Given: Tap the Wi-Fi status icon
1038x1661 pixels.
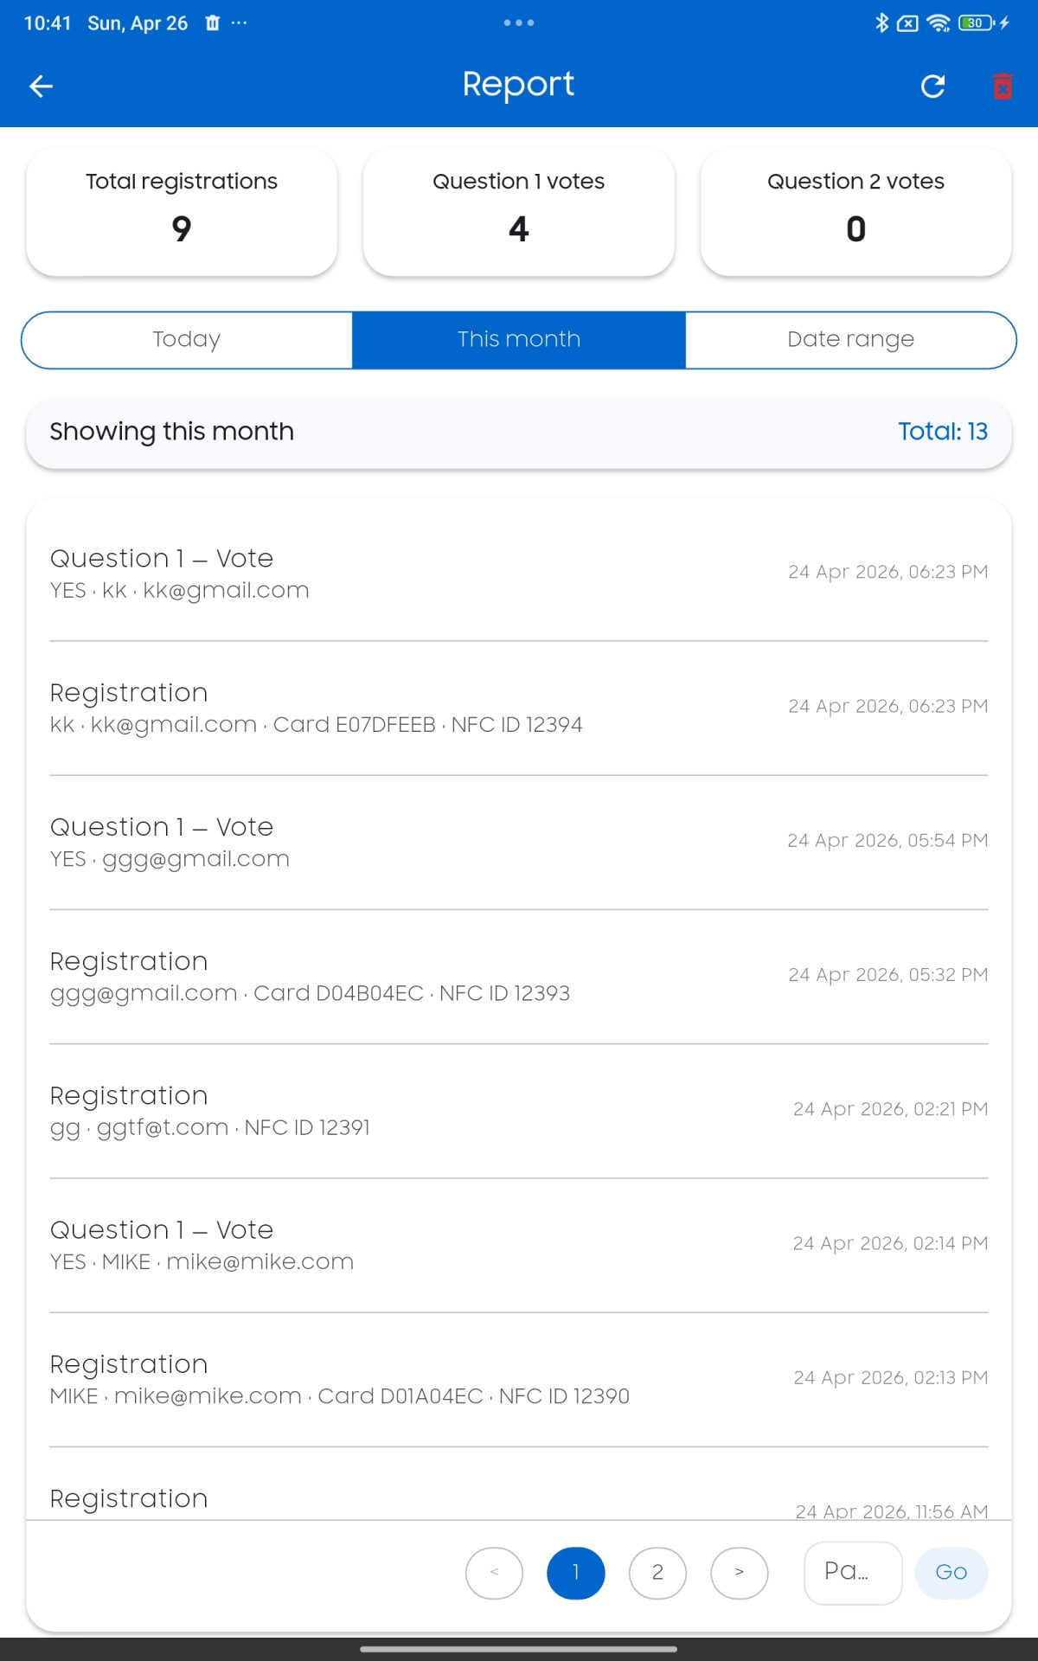Looking at the screenshot, I should [938, 23].
